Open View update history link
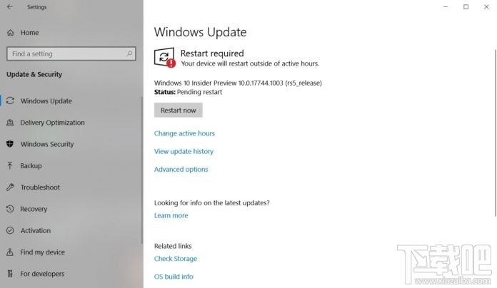The height and width of the screenshot is (288, 497). [x=184, y=151]
